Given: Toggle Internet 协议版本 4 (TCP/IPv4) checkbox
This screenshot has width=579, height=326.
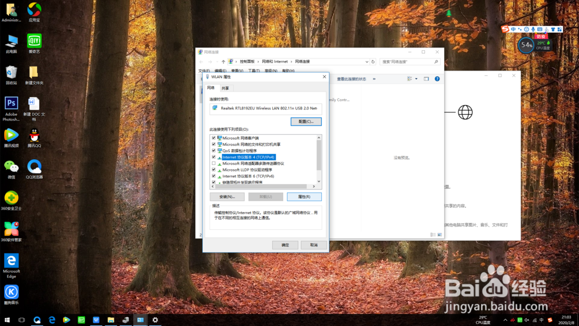Looking at the screenshot, I should (214, 157).
